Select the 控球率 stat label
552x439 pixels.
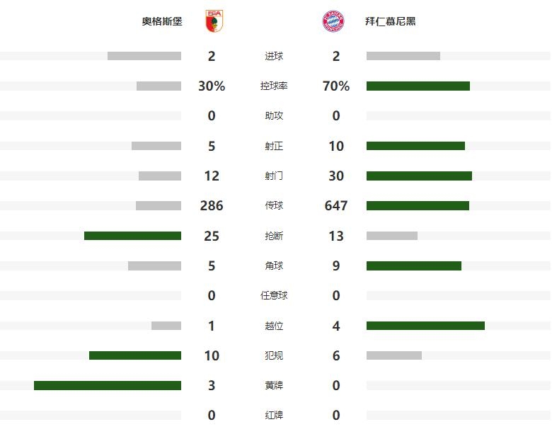click(274, 86)
